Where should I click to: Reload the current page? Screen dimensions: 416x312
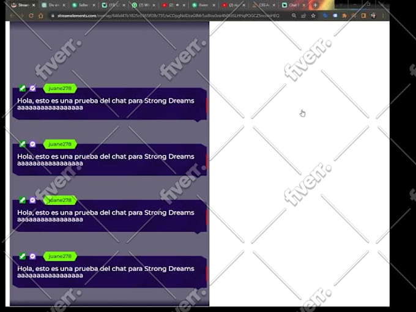(31, 16)
